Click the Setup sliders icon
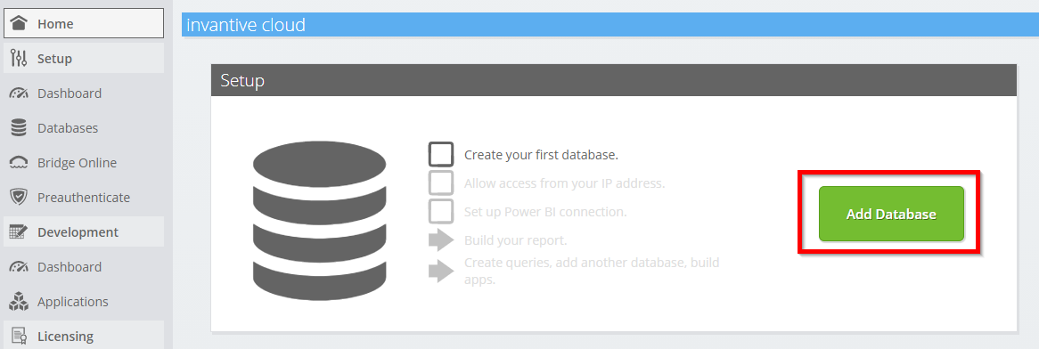The image size is (1039, 349). click(20, 58)
